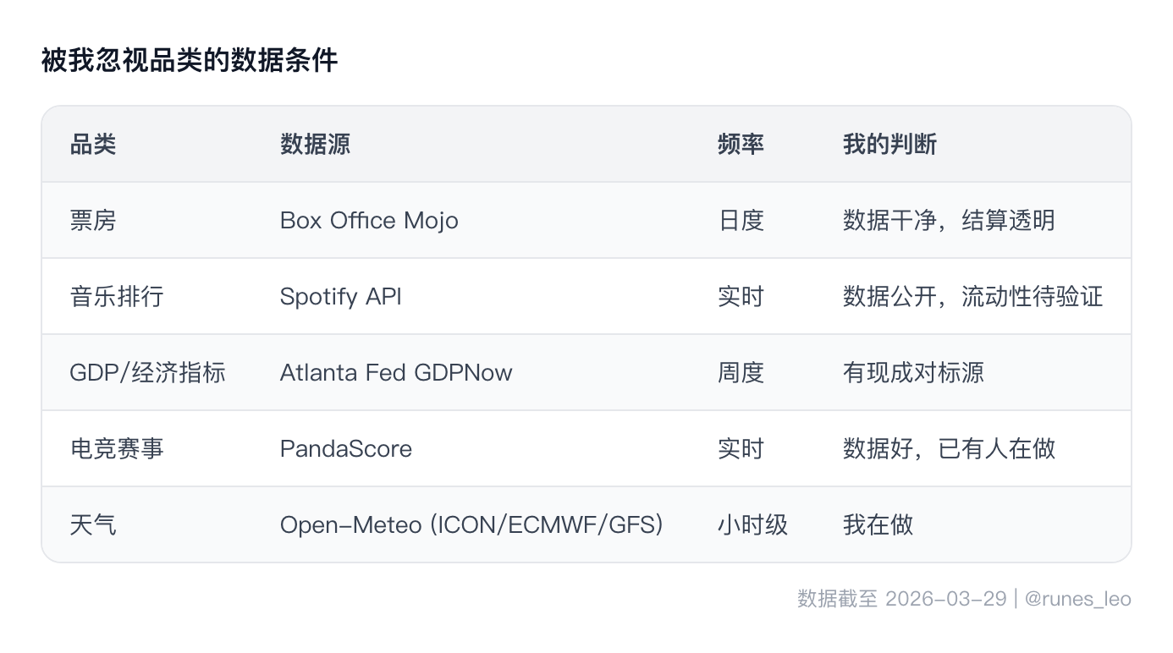Viewport: 1173px width, 653px height.
Task: Click Open-Meteo (ICON/ECMWF/GFS) source
Action: click(x=471, y=524)
